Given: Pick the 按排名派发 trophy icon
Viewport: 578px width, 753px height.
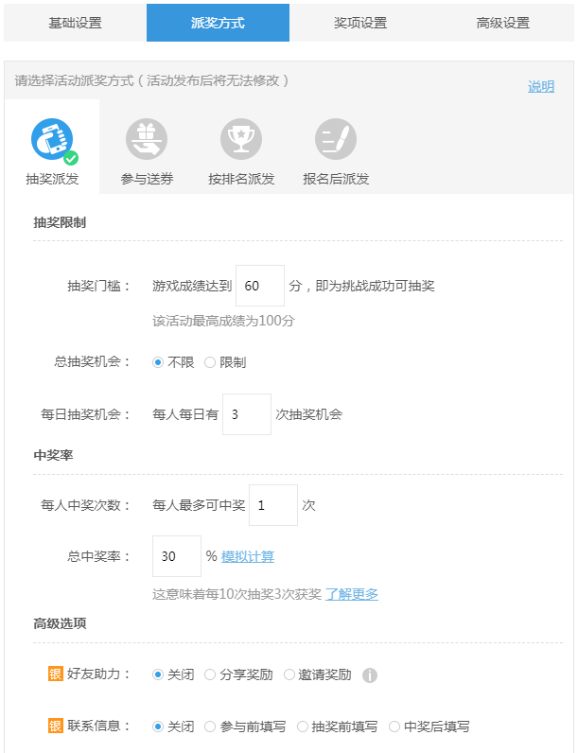Looking at the screenshot, I should pos(241,139).
